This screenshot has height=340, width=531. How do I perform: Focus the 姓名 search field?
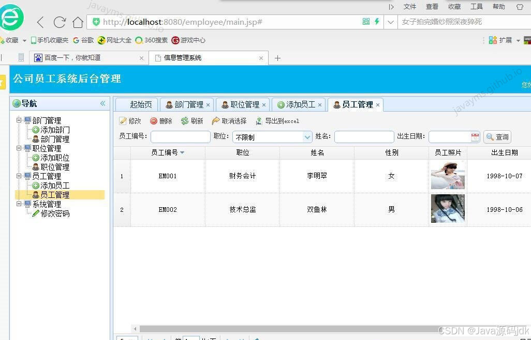[x=364, y=137]
